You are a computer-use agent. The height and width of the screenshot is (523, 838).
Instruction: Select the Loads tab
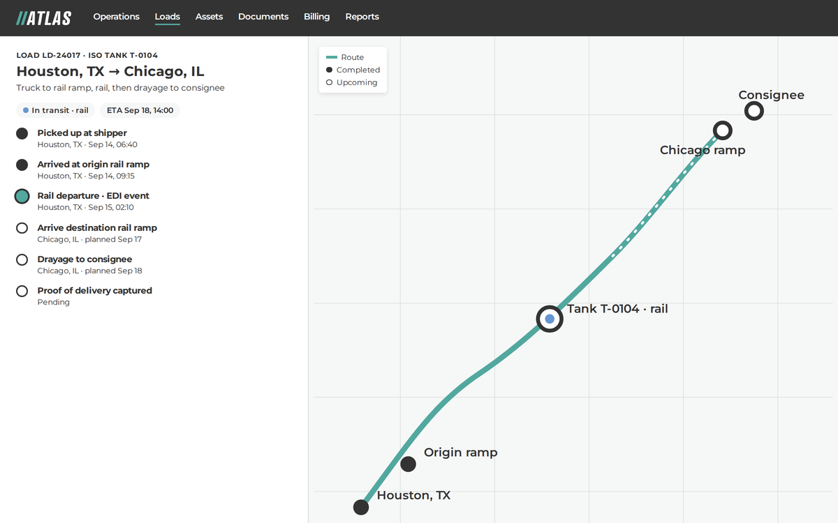(168, 17)
